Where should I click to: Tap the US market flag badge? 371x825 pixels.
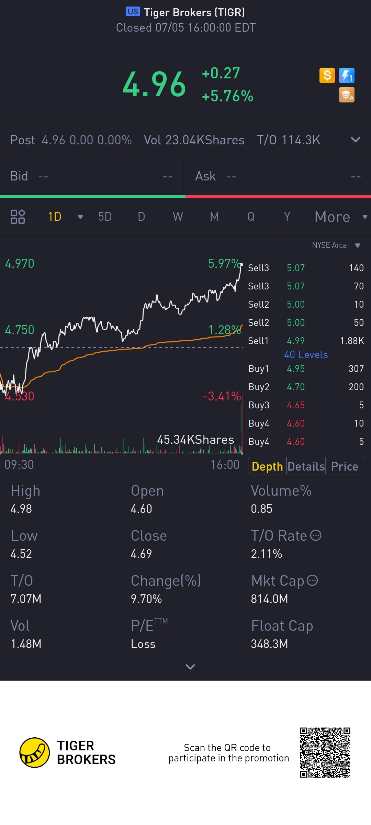(133, 12)
